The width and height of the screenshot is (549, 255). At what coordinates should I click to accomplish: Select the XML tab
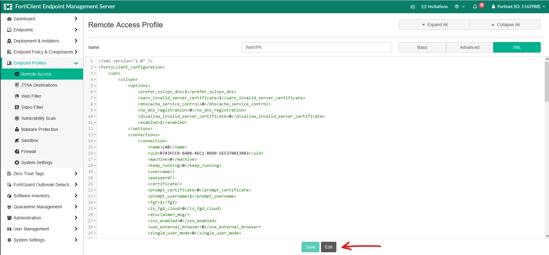(517, 47)
